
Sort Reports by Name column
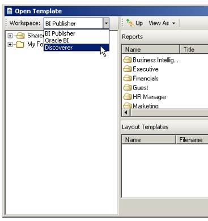(150, 49)
